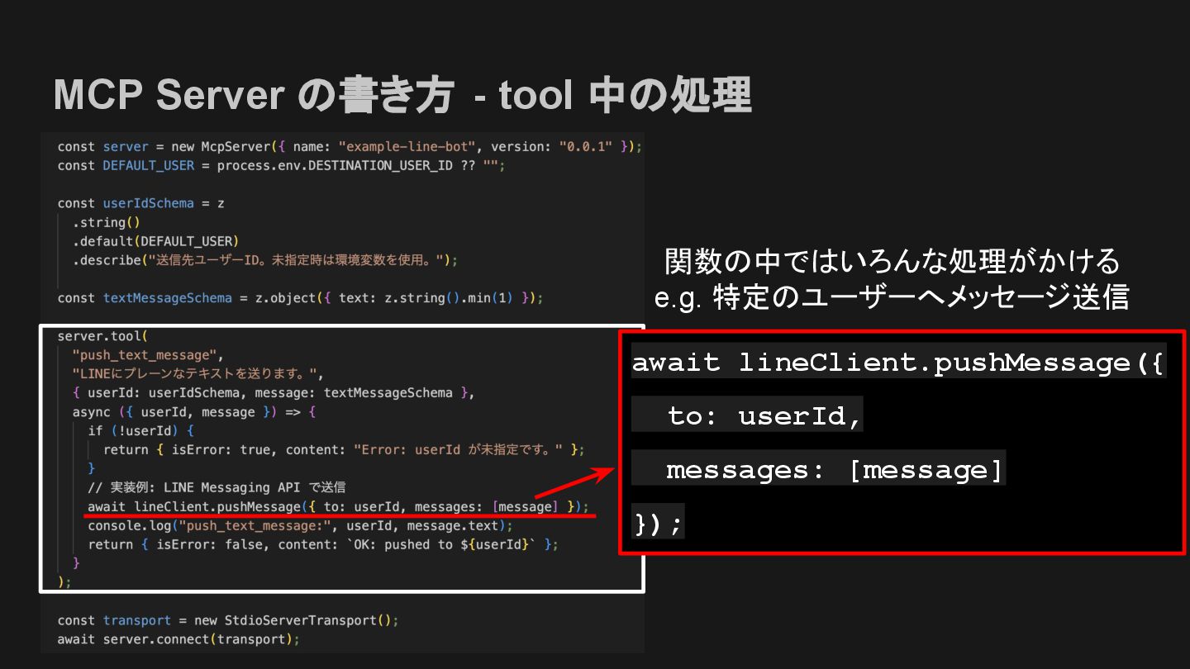The height and width of the screenshot is (669, 1190).
Task: Click the "const transport = new StdioServerTransport()" line
Action: click(x=228, y=620)
